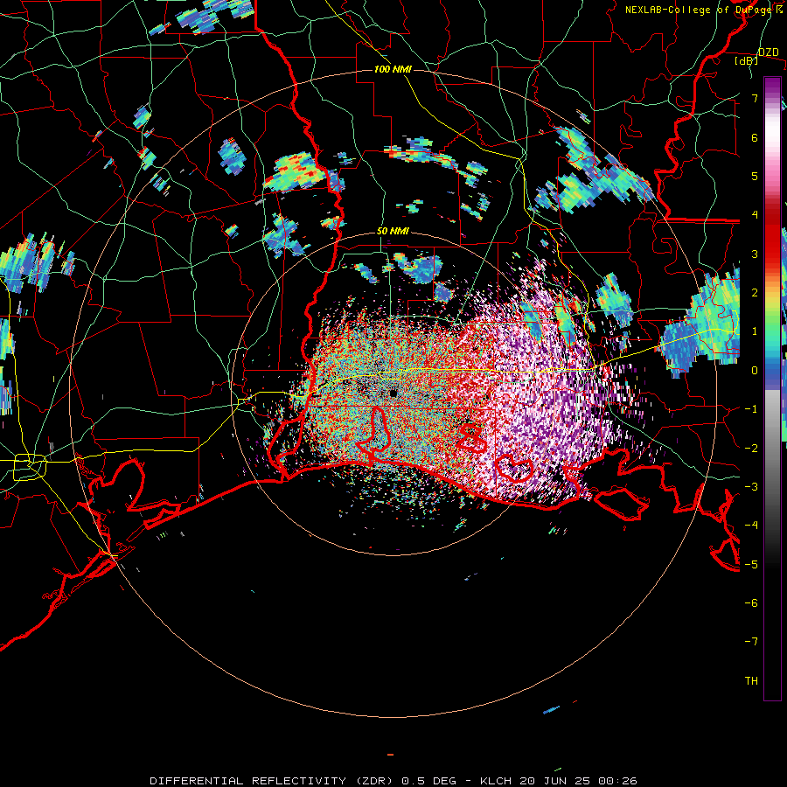Click the 1 value on the color scale
The width and height of the screenshot is (787, 787).
pos(755,331)
